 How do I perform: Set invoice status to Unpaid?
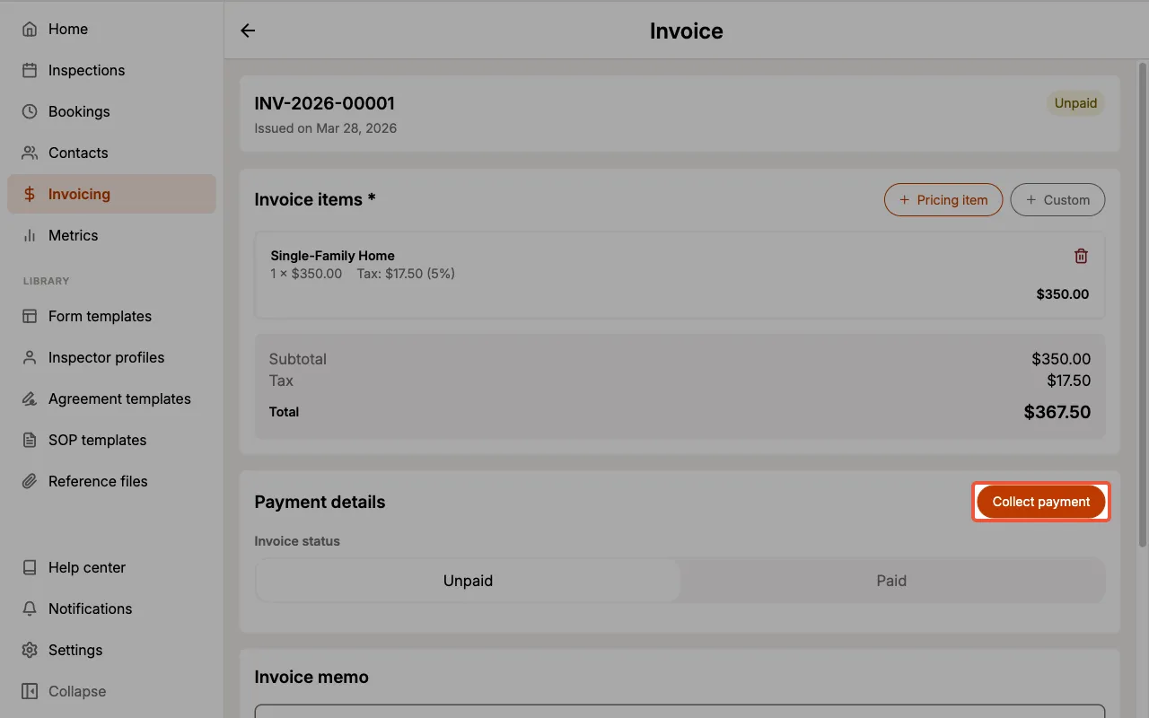point(468,581)
